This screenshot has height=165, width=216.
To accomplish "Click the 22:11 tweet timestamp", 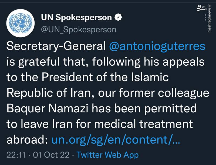I will point(15,155).
